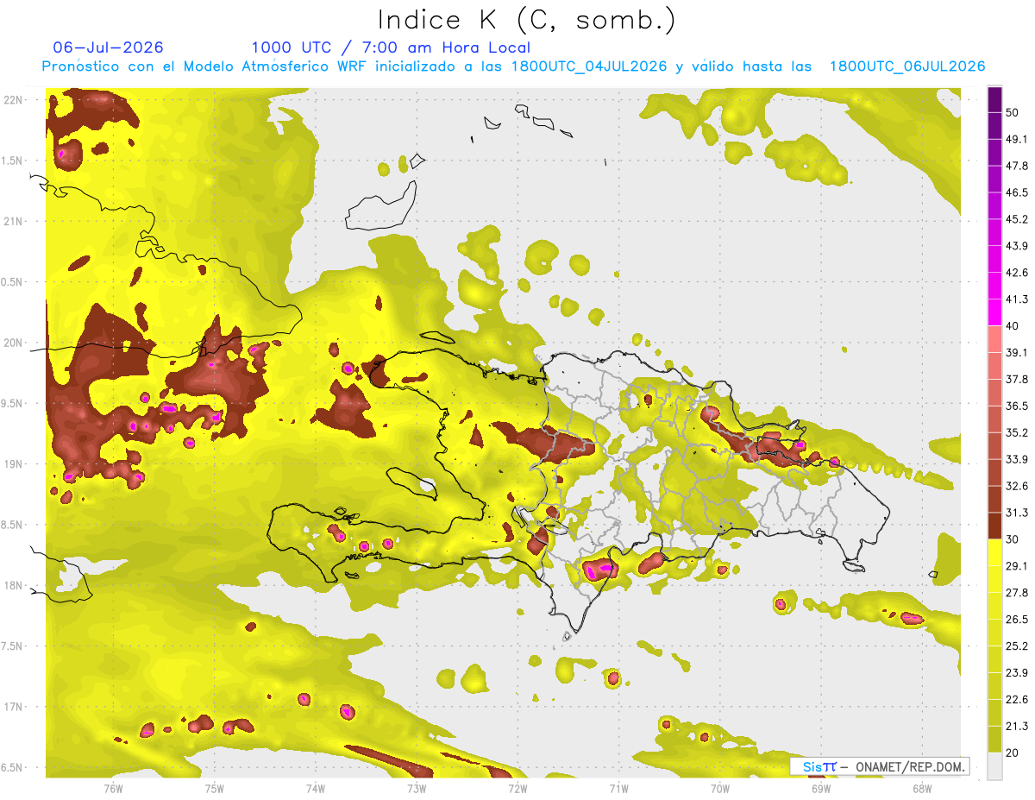This screenshot has width=1035, height=800.
Task: Click the colorbar value 45.2
Action: [x=1017, y=219]
